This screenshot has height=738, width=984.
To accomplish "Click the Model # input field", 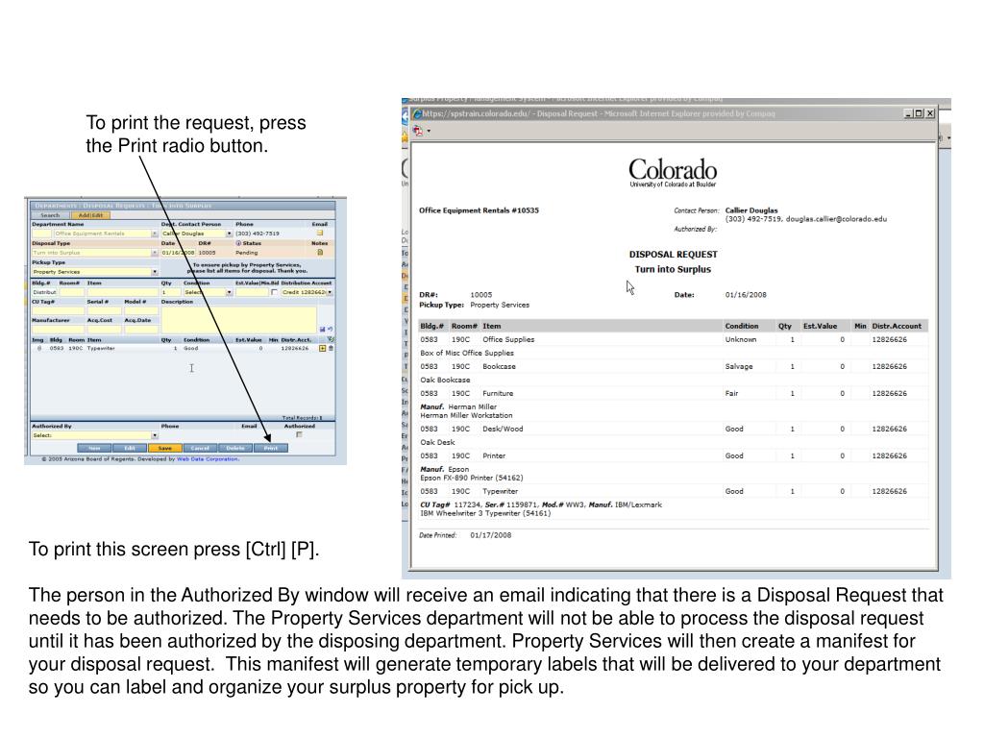I will (x=141, y=310).
